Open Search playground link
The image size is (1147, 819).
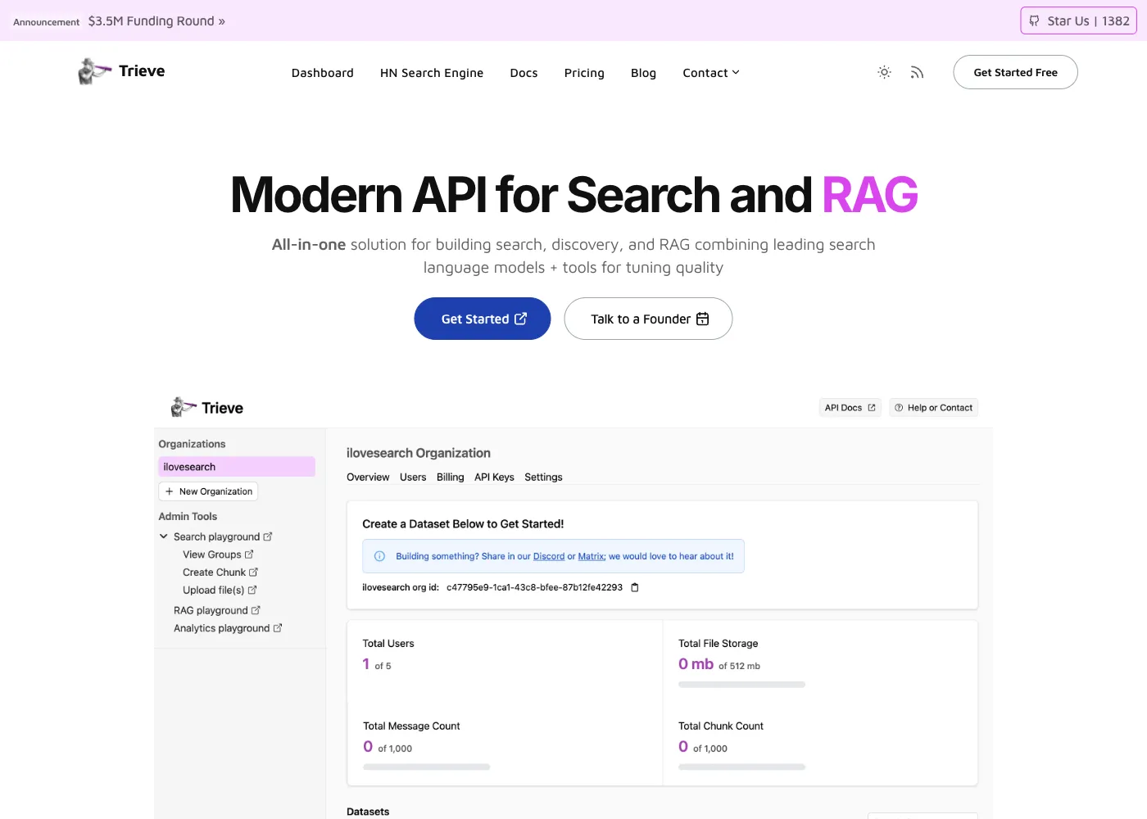[216, 536]
